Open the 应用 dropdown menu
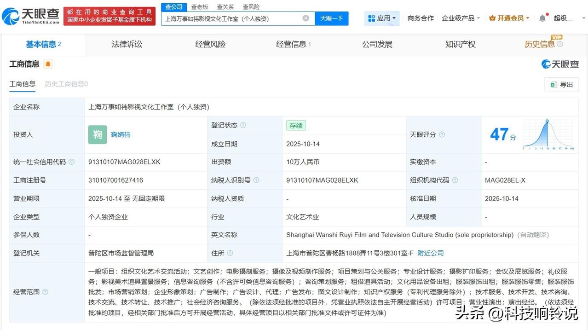588x330 pixels. click(382, 18)
